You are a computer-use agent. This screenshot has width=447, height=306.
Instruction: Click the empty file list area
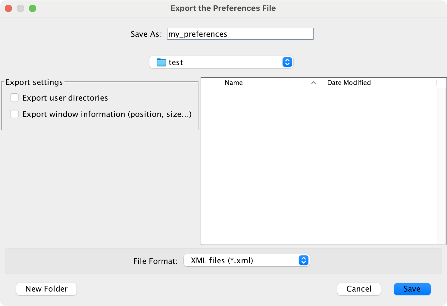click(x=319, y=166)
